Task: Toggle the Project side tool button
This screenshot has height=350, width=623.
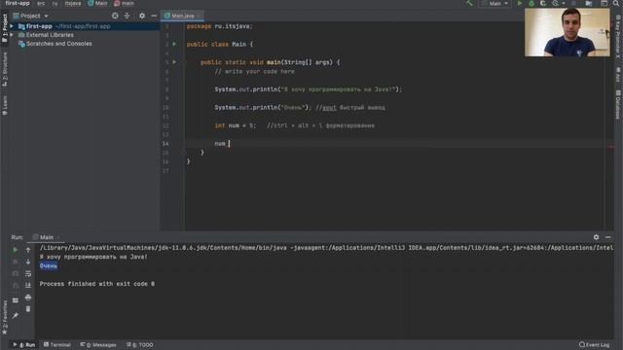Action: (x=5, y=28)
